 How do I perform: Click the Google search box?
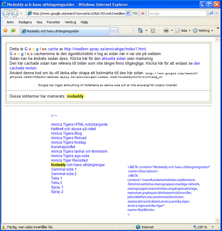pyautogui.click(x=178, y=13)
